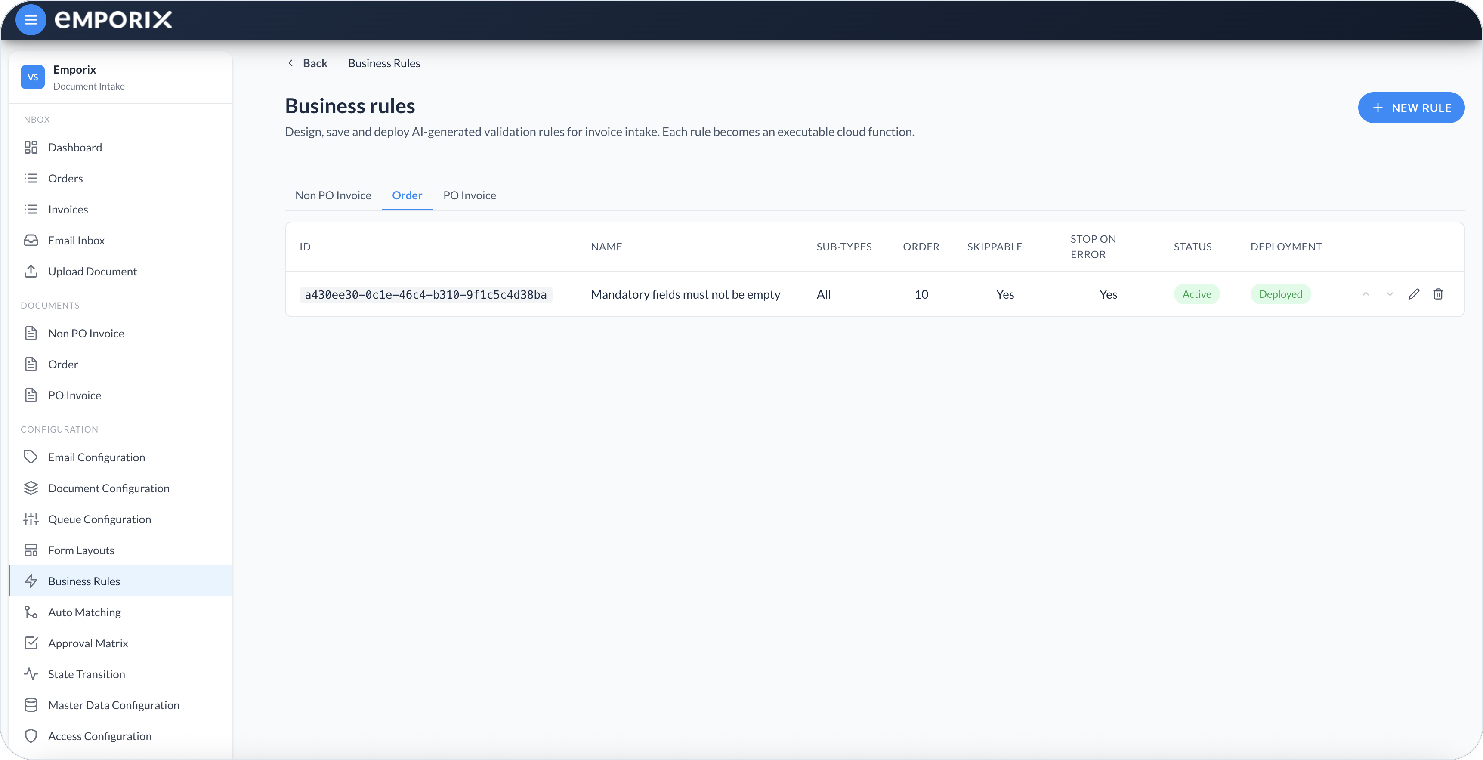Screen dimensions: 1483x760
Task: Click the VS workspace avatar
Action: tap(33, 77)
